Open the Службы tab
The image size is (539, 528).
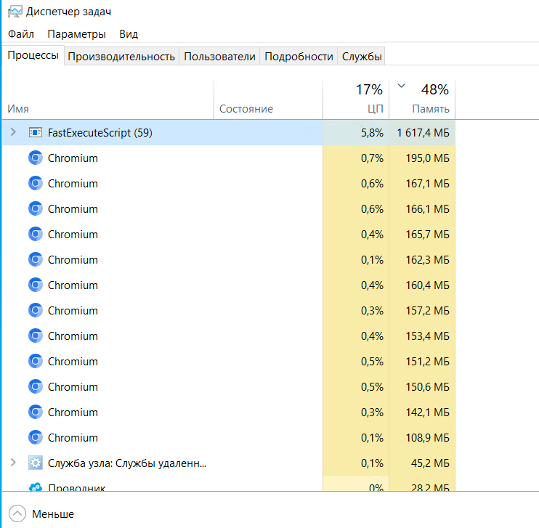point(362,57)
